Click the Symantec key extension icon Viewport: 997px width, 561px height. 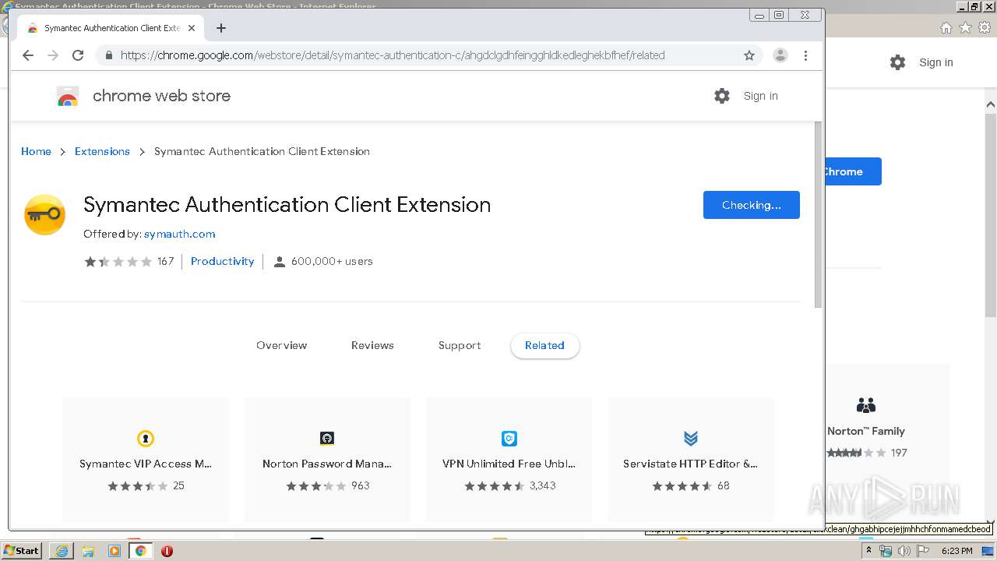pos(45,214)
